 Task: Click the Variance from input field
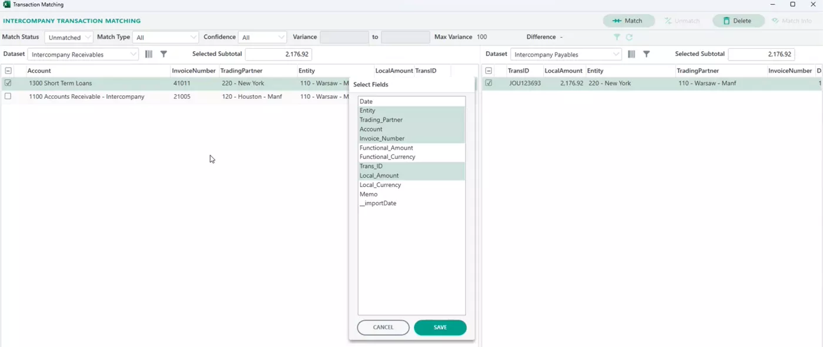click(x=344, y=37)
